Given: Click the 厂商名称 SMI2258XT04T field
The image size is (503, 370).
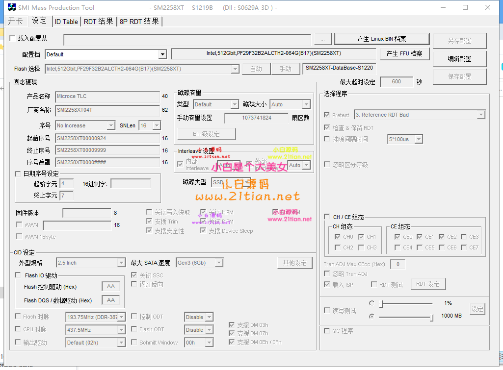Looking at the screenshot, I should click(x=107, y=110).
